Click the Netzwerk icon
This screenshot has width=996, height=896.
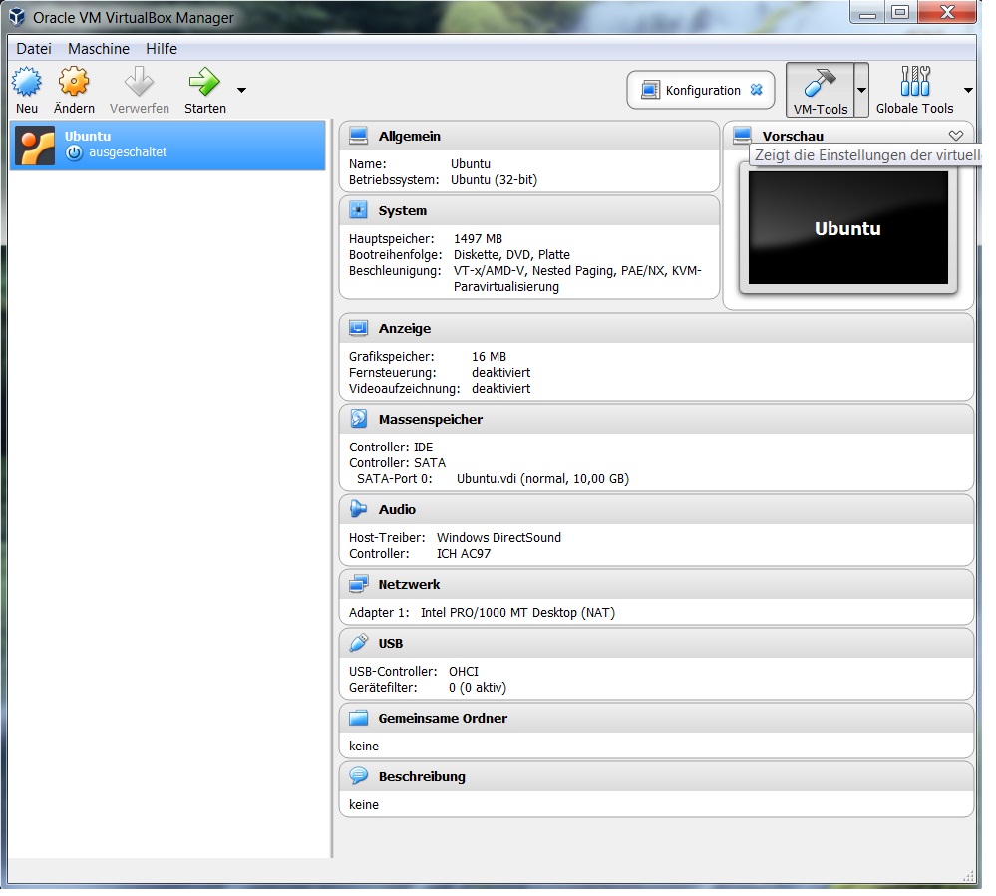tap(358, 584)
